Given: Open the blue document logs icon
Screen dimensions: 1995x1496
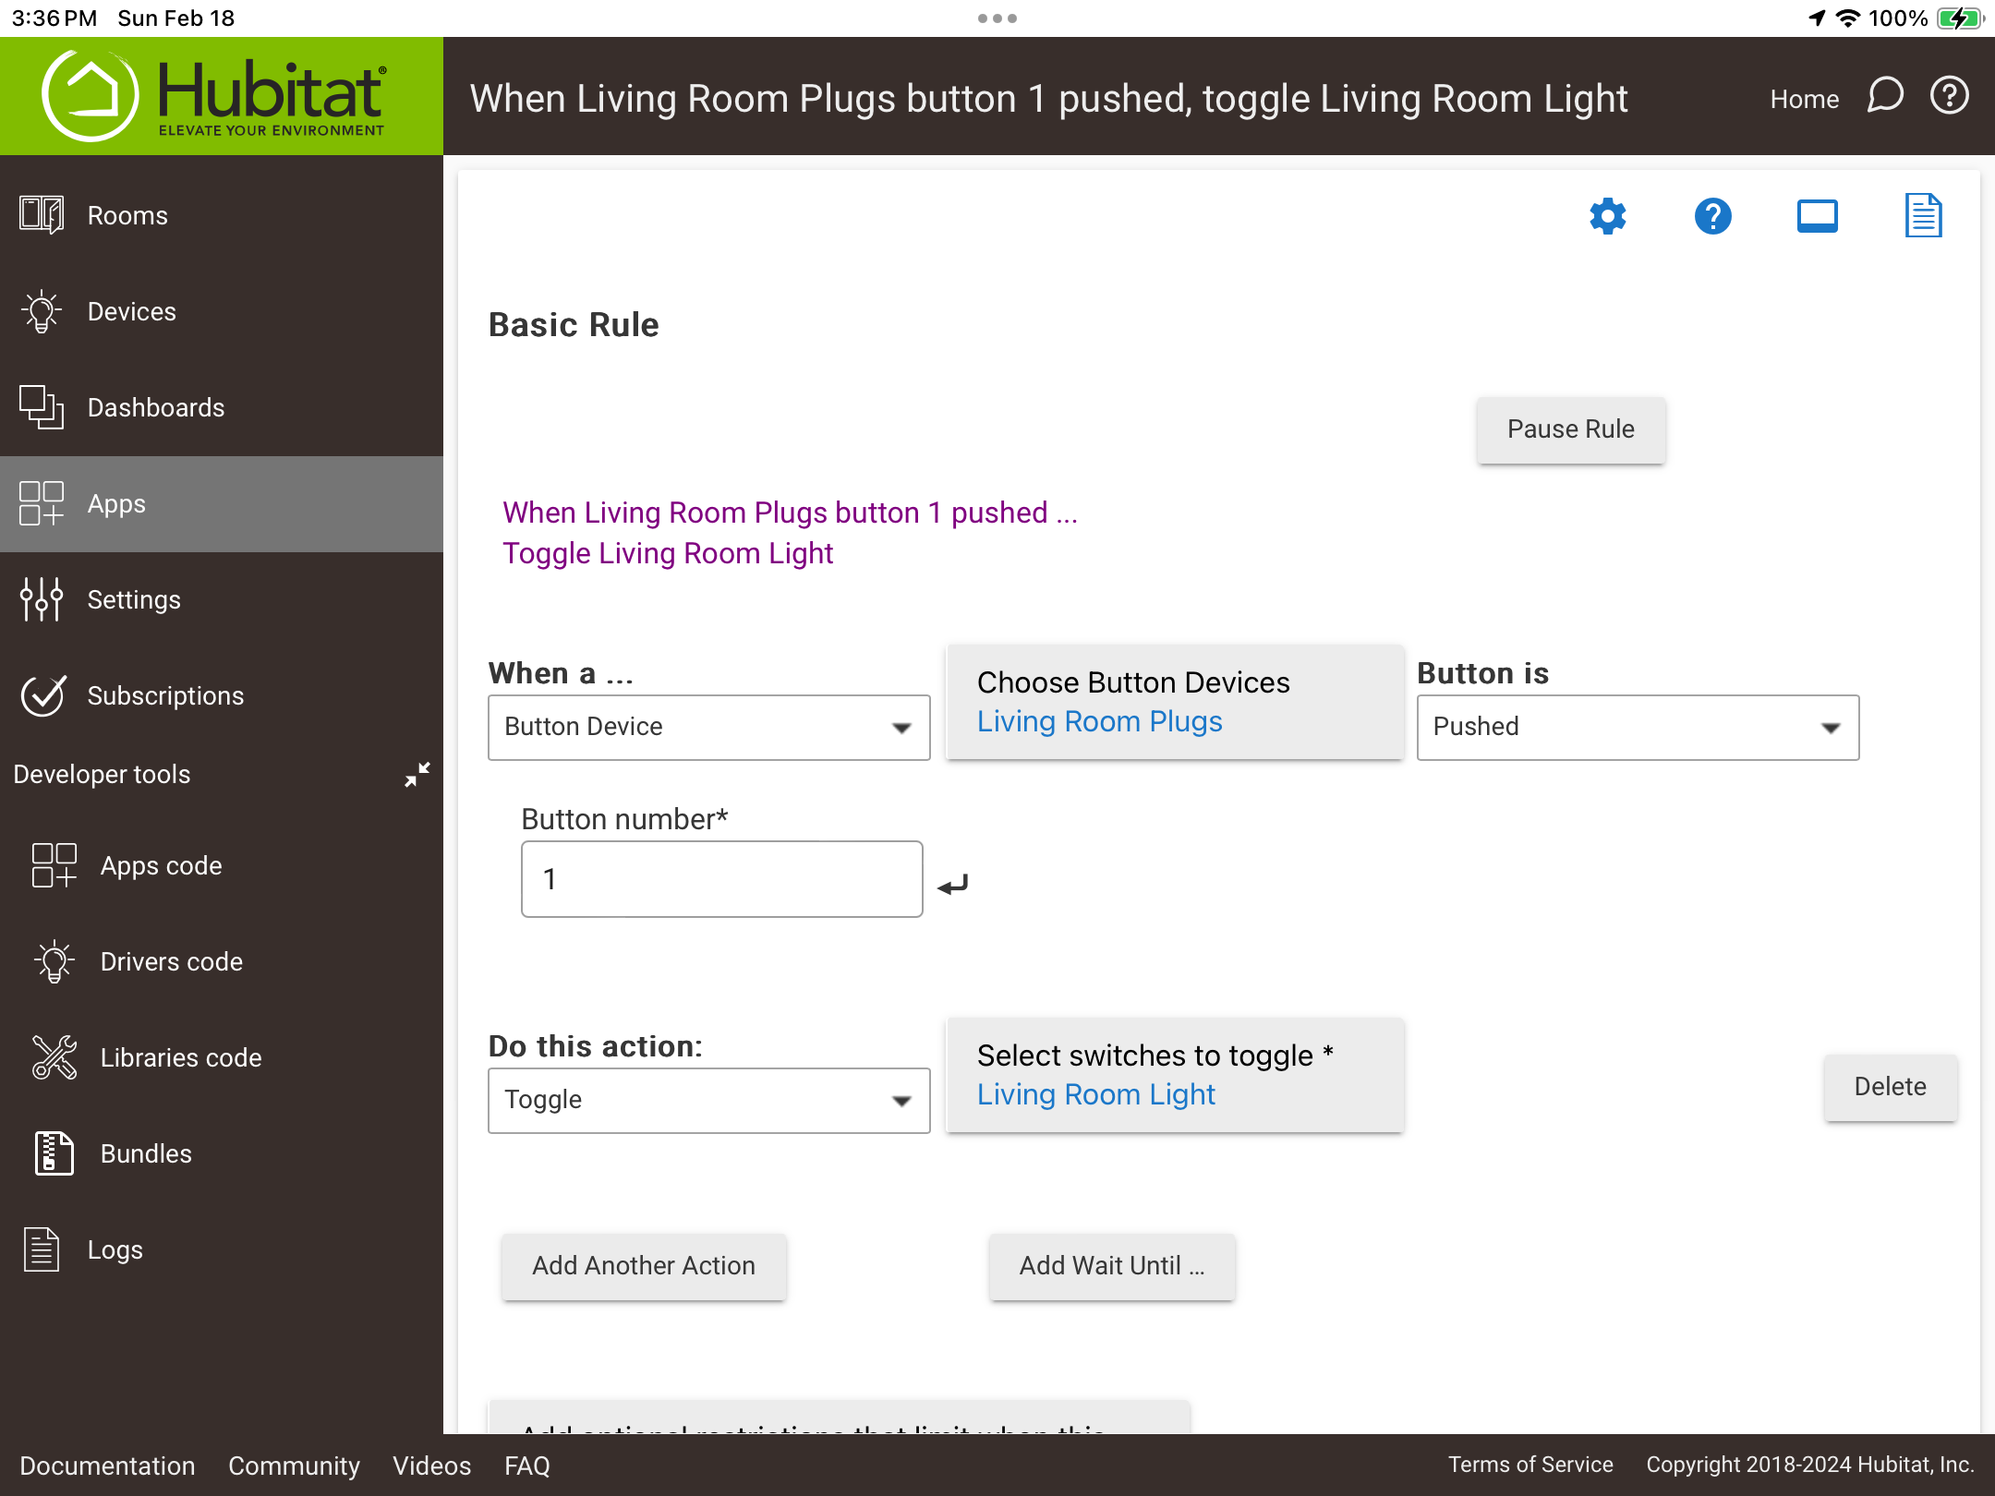Looking at the screenshot, I should [x=1923, y=216].
